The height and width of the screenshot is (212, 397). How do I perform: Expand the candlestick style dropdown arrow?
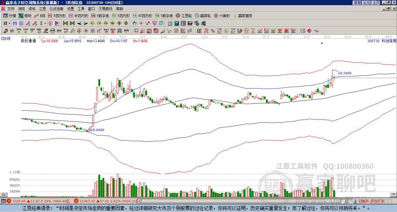(45, 24)
